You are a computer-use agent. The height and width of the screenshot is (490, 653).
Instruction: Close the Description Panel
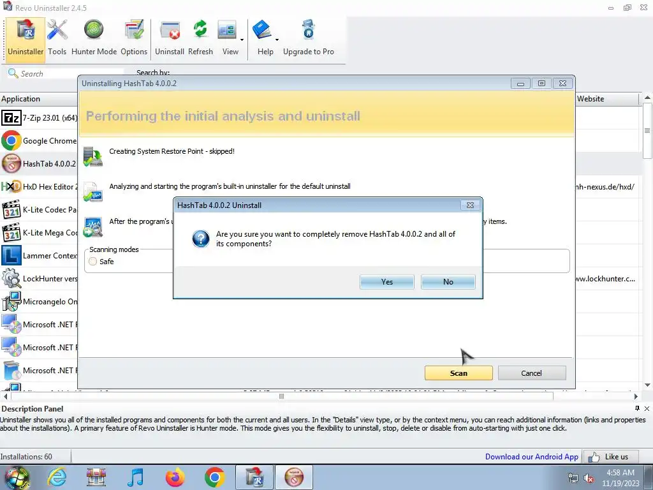(x=647, y=409)
